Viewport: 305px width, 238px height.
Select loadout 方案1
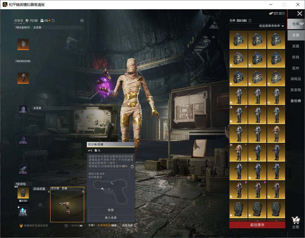(x=92, y=225)
